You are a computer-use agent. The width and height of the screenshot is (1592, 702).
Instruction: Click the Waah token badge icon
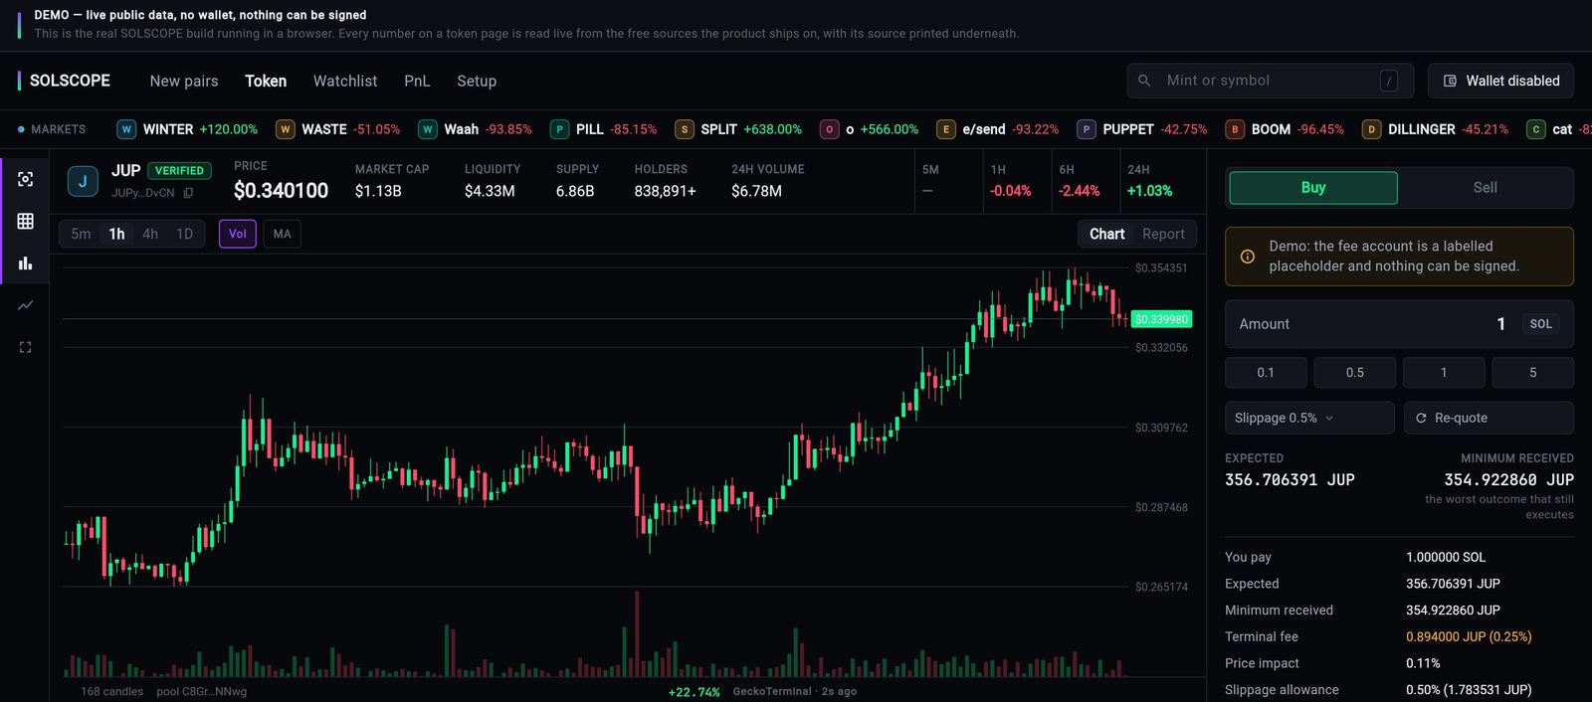(428, 129)
